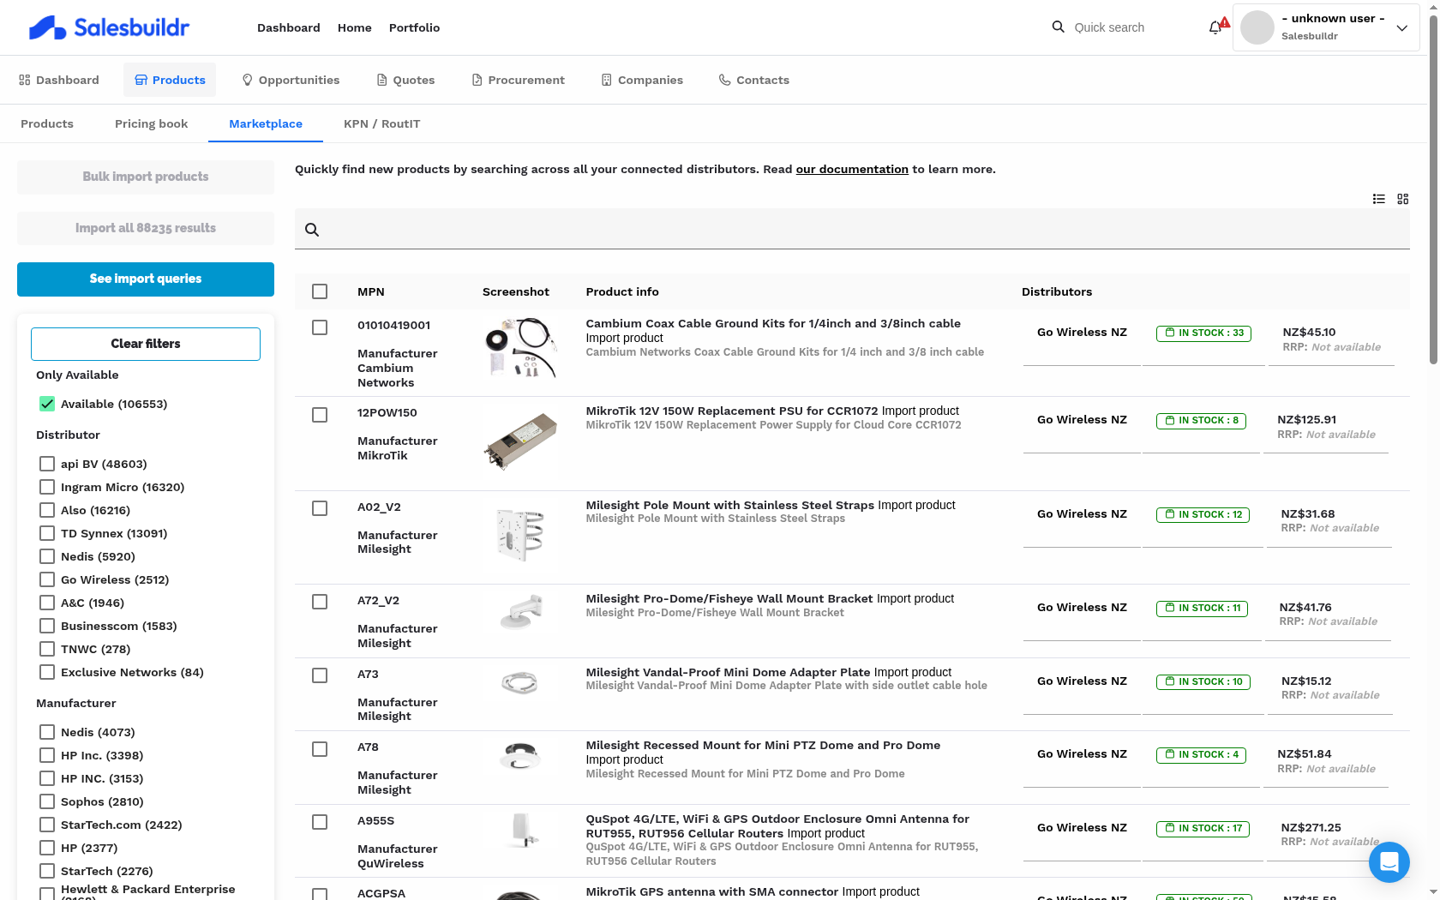Click the Distributors column header
This screenshot has height=900, width=1440.
tap(1057, 291)
